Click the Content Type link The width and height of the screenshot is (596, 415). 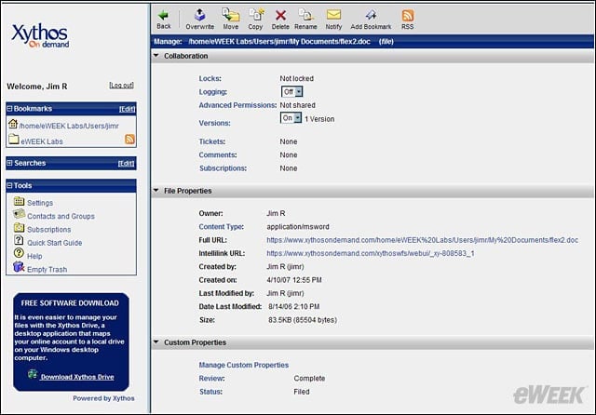(222, 227)
